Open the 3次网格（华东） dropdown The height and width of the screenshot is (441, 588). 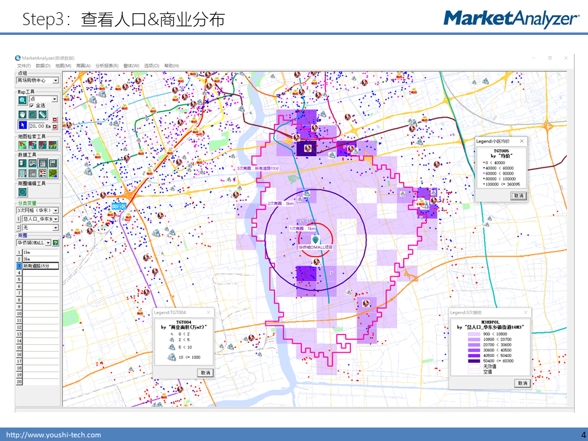[x=56, y=210]
